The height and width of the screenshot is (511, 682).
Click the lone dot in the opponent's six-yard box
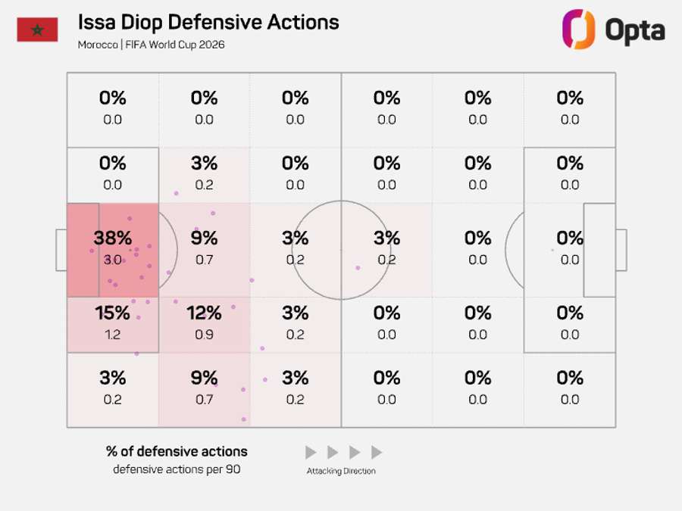pos(553,250)
